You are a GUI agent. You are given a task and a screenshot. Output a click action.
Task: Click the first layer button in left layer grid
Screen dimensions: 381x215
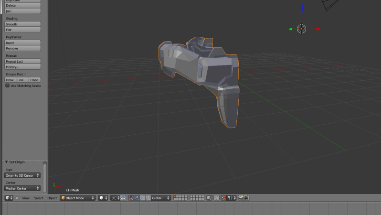pyautogui.click(x=175, y=196)
